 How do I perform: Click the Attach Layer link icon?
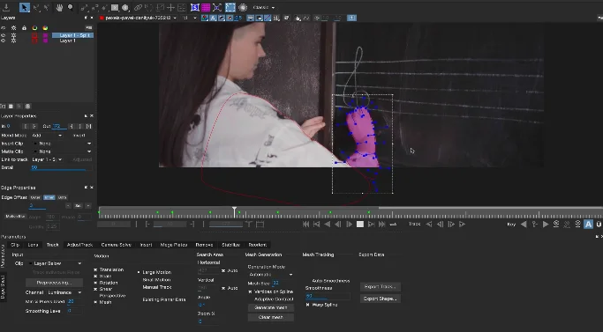coord(138,7)
